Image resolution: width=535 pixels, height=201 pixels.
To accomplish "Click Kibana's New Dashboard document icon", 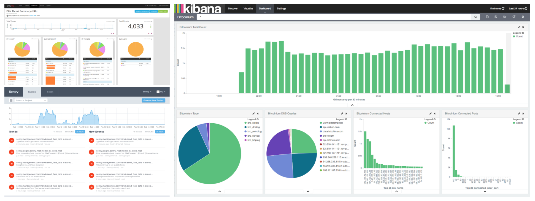I will tap(487, 17).
